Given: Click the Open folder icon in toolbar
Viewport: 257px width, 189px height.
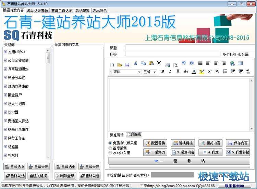Looking at the screenshot, I should (x=120, y=64).
